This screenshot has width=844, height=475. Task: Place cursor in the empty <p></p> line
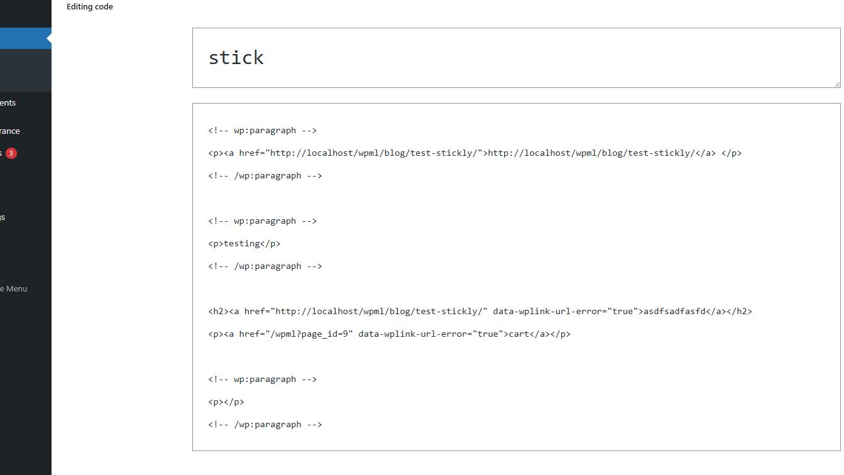226,401
